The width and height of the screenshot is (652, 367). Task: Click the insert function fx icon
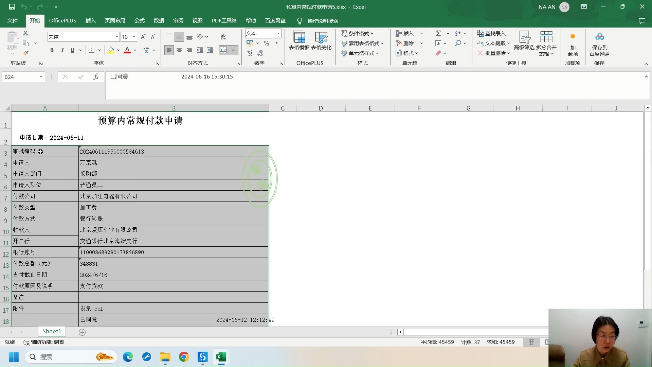pyautogui.click(x=96, y=77)
